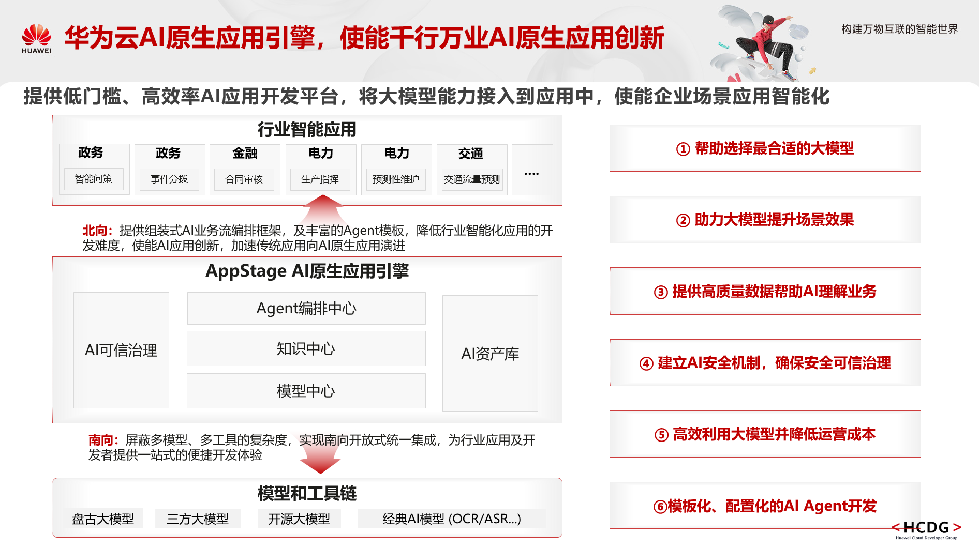
Task: Click the AppStage AI原生应用引擎 heading
Action: (x=307, y=271)
